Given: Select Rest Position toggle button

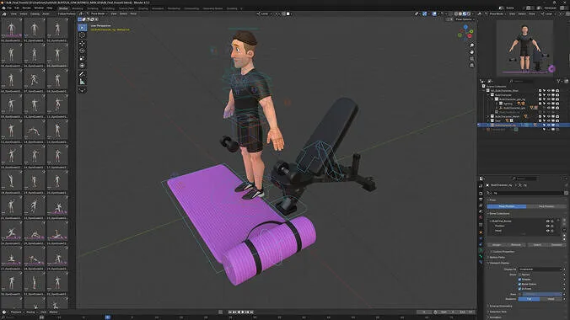Looking at the screenshot, I should click(x=546, y=206).
